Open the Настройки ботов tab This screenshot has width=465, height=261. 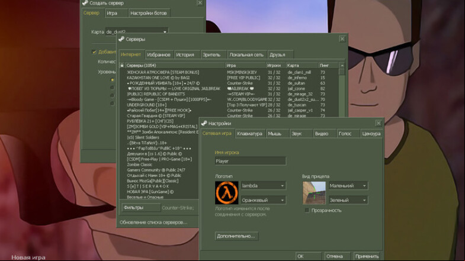149,13
